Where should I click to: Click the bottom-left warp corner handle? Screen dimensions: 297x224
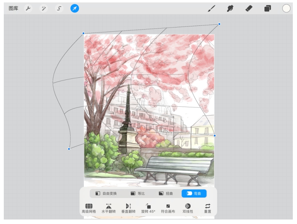coord(69,149)
